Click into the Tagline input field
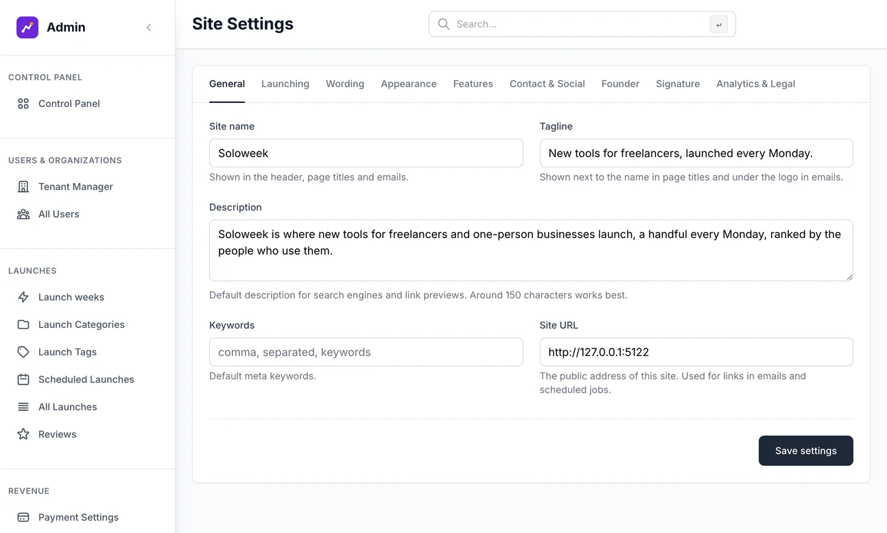This screenshot has width=887, height=533. 696,153
